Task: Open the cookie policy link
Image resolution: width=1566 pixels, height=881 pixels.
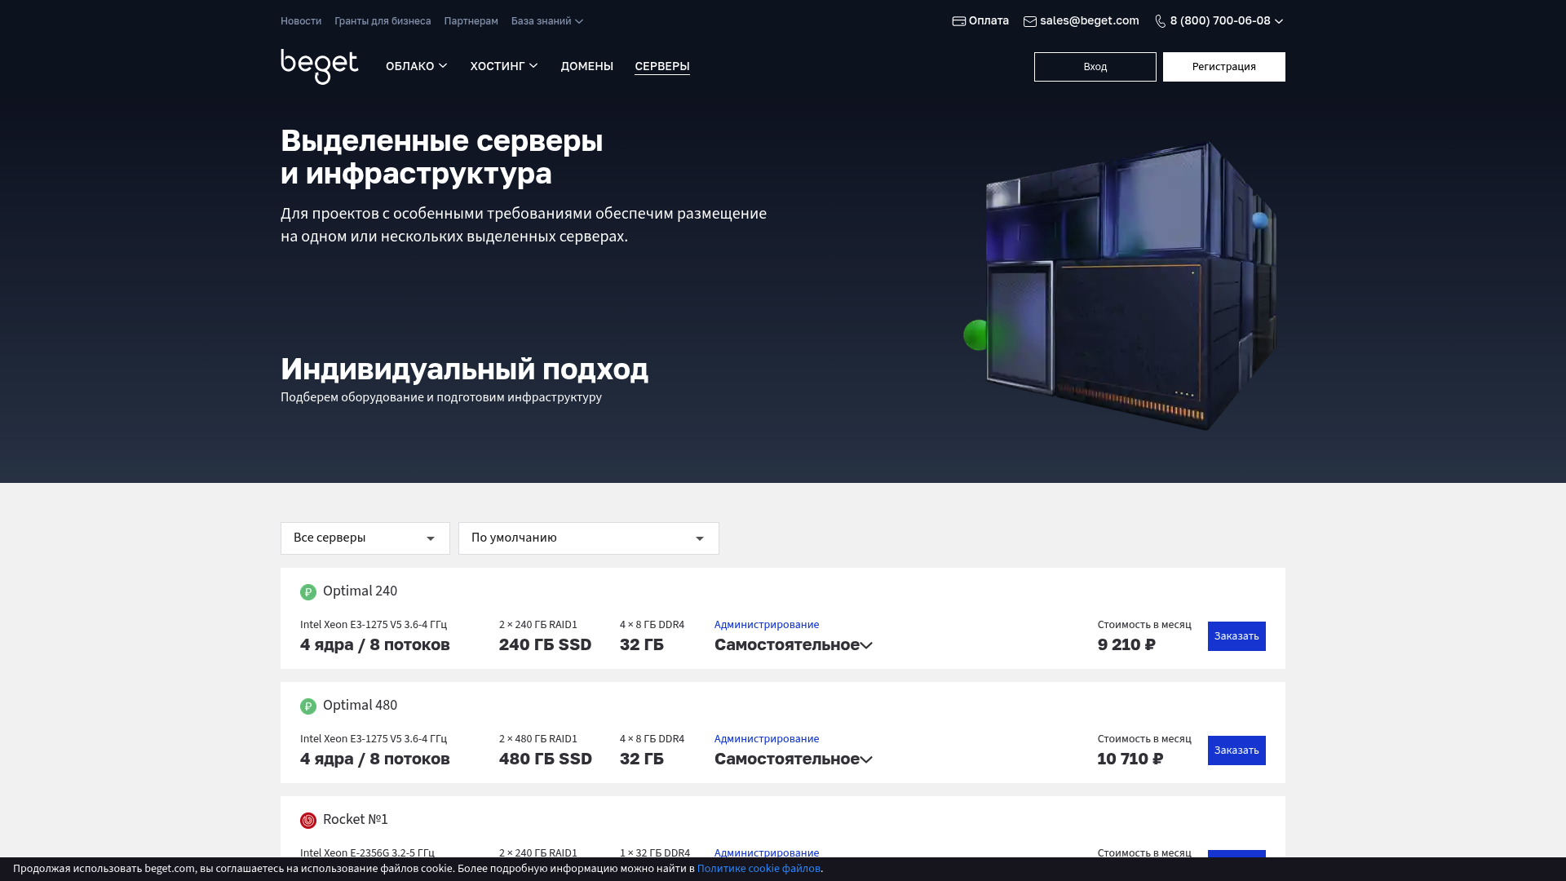Action: click(x=759, y=869)
